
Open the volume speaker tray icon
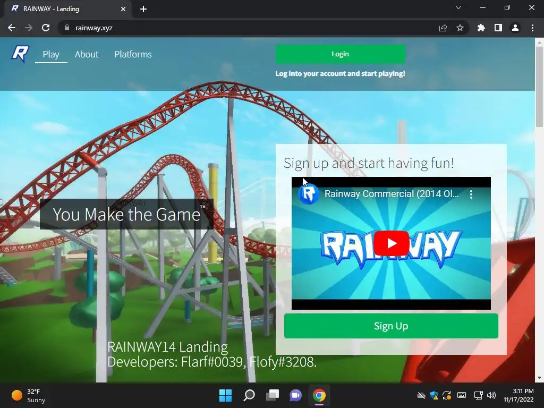click(491, 395)
